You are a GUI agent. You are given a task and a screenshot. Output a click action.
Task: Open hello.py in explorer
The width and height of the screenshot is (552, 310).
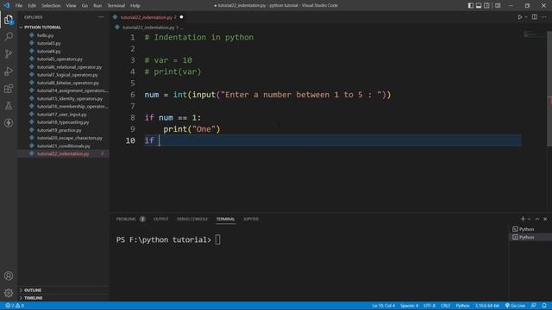(x=46, y=35)
